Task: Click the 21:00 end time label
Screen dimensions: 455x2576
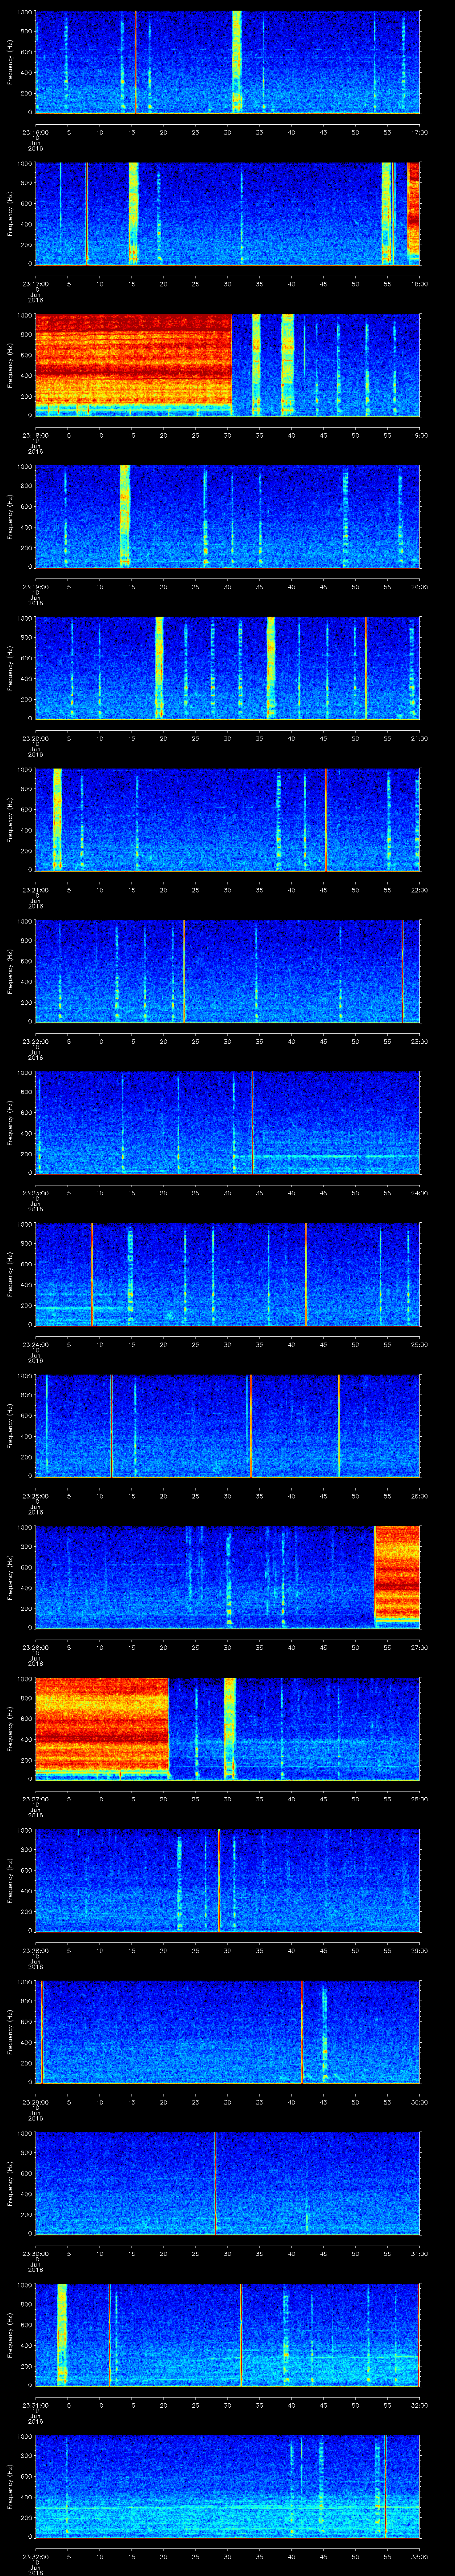Action: [419, 738]
